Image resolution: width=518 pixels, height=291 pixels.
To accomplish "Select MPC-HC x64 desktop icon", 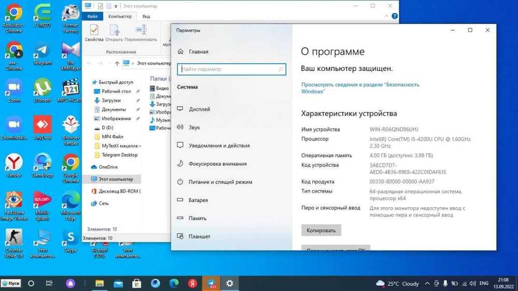I will point(70,91).
